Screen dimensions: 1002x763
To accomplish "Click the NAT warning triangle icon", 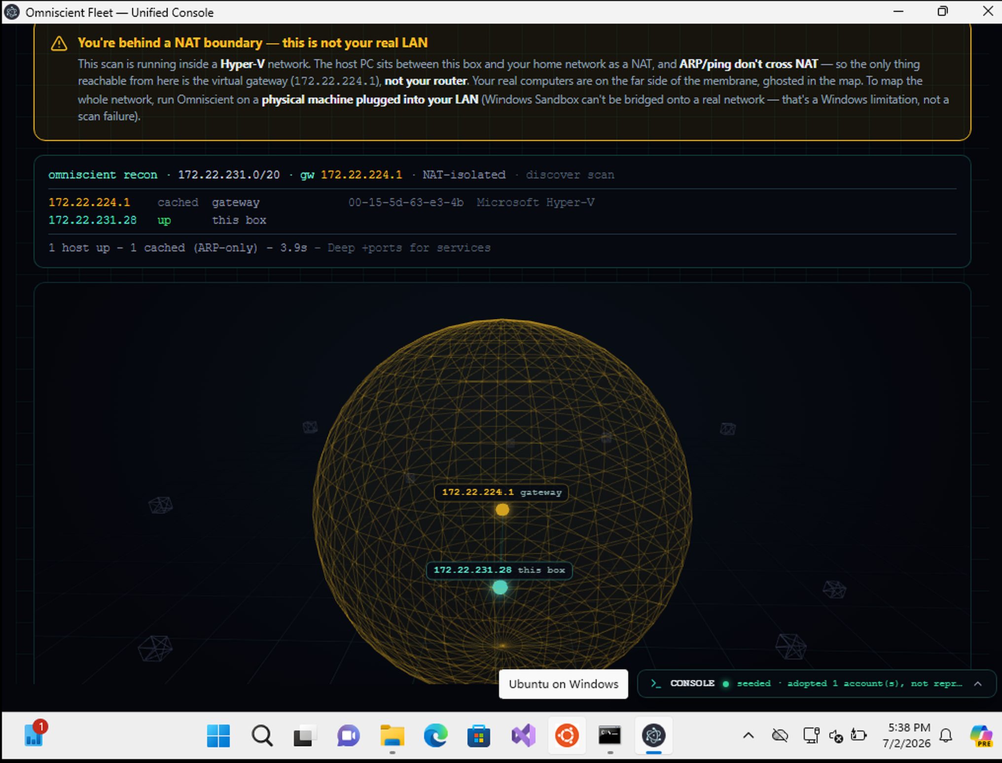I will click(59, 43).
